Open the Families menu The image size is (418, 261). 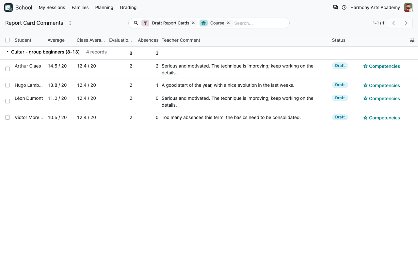pos(80,8)
